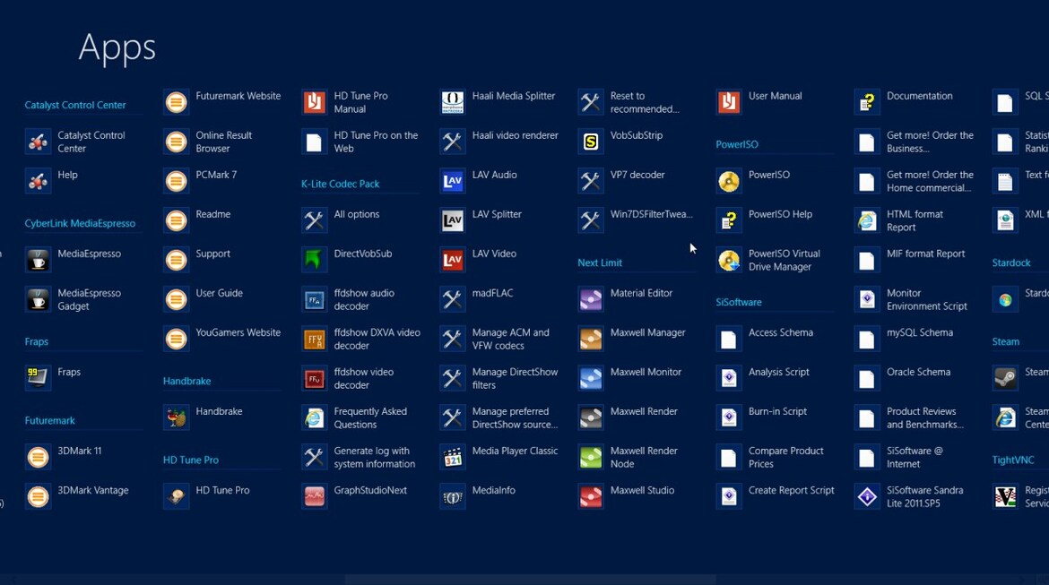Launch Handbrake via its pineapple icon

coord(177,417)
